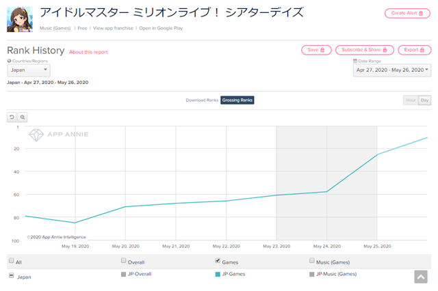
Task: Click the Subscribe & Share button
Action: [x=365, y=50]
